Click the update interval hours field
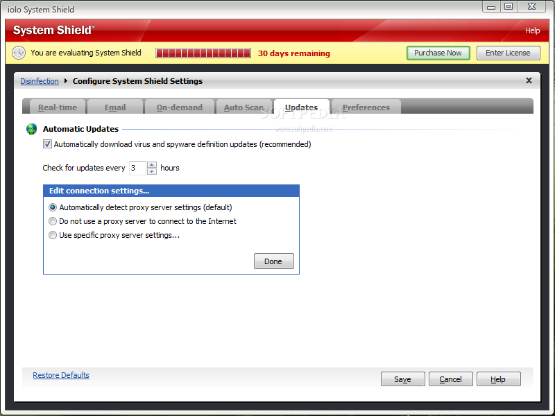The width and height of the screenshot is (555, 416). click(x=137, y=168)
